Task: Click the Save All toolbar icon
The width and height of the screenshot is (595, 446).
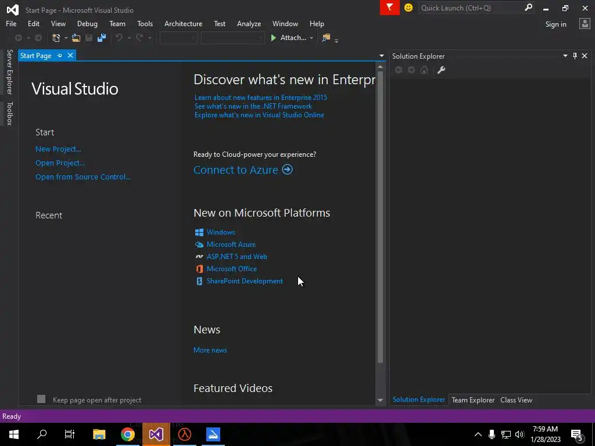Action: coord(102,38)
